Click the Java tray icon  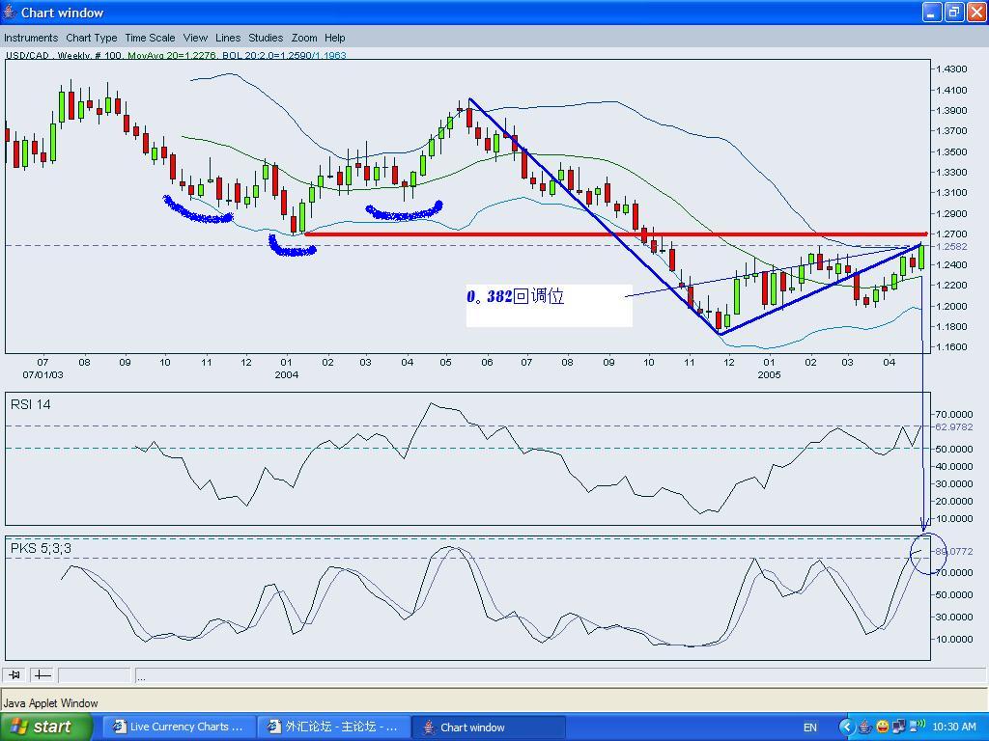coord(865,727)
